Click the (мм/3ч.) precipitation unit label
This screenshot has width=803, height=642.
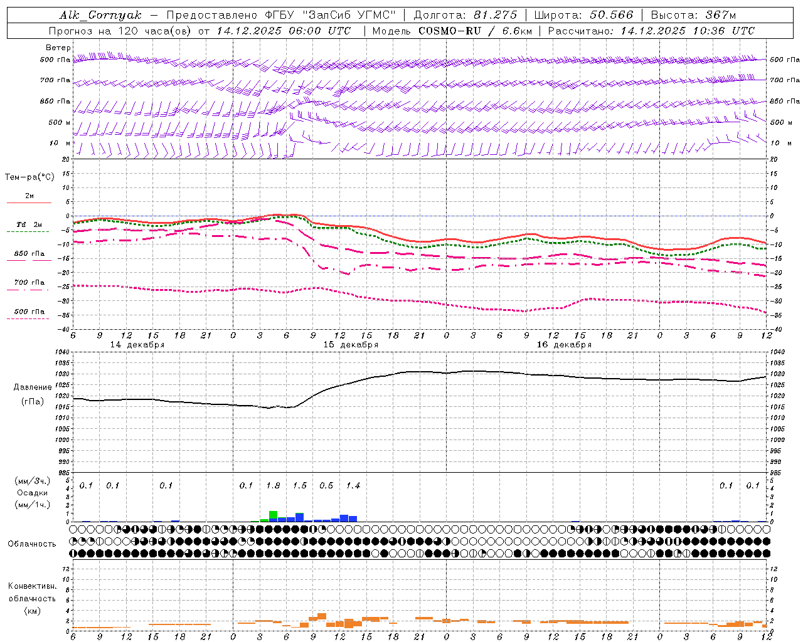[33, 481]
